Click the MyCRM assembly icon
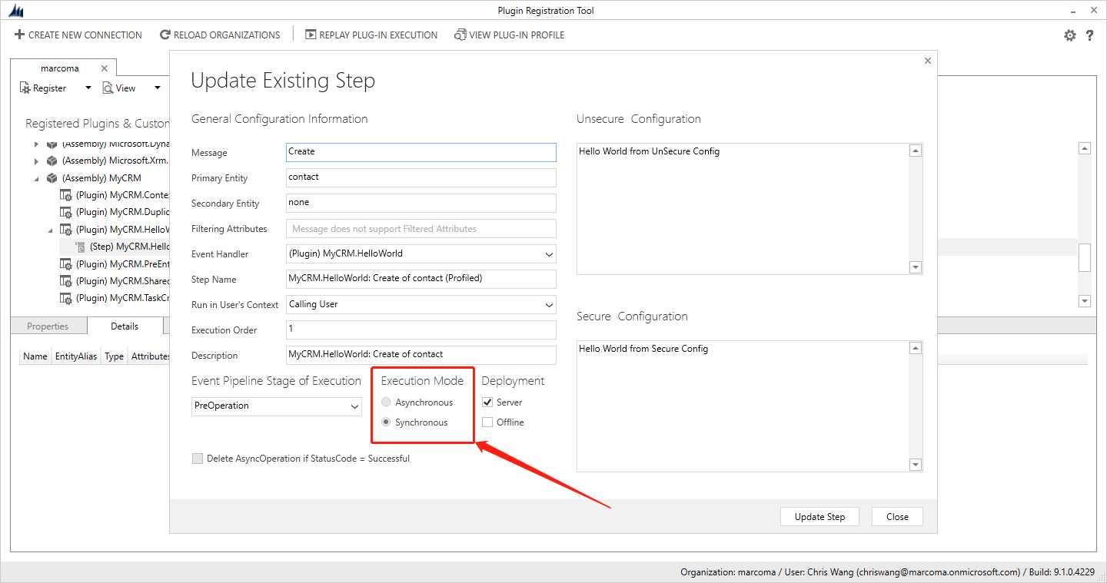The image size is (1107, 583). pos(52,177)
